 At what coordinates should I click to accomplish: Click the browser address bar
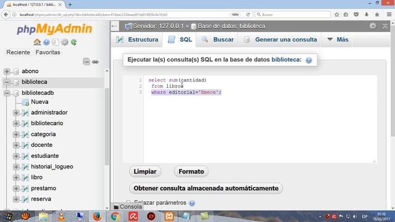123,15
